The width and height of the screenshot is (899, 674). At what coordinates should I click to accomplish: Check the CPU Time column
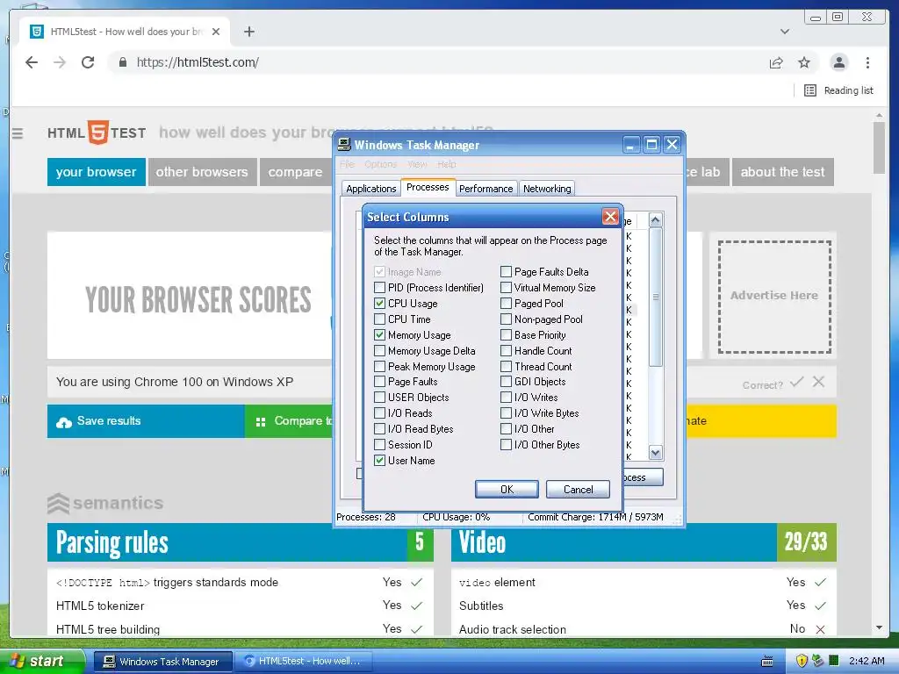pyautogui.click(x=379, y=319)
